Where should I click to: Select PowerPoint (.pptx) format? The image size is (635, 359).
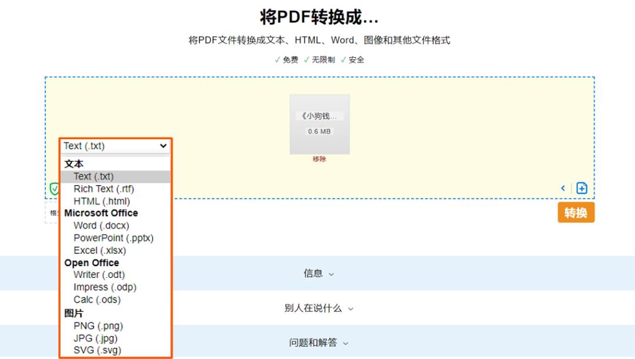coord(113,238)
